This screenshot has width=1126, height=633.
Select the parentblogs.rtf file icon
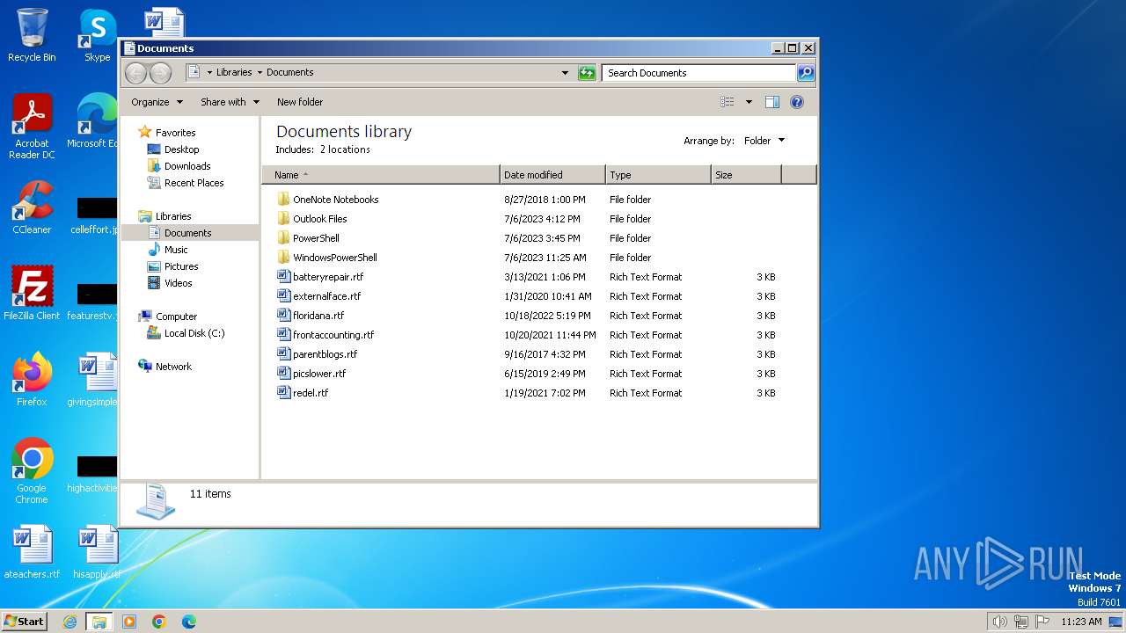click(x=283, y=354)
